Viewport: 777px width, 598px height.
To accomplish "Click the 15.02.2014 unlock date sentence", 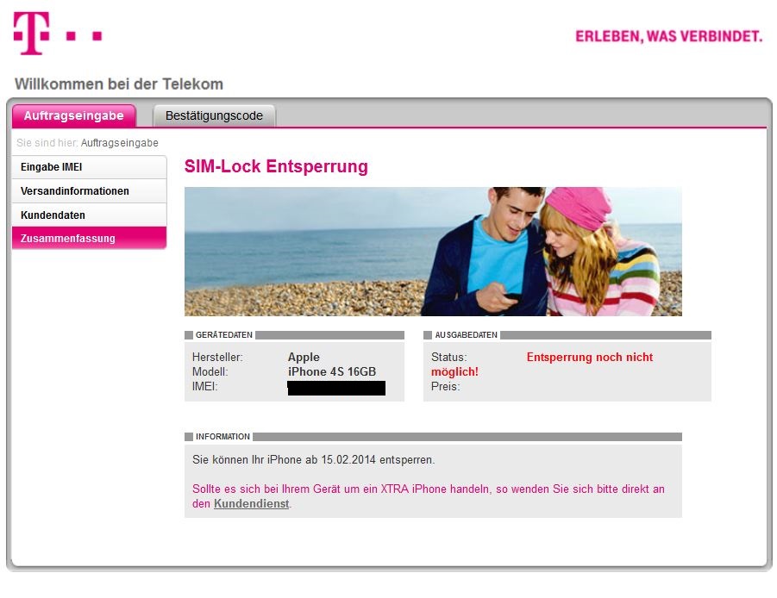I will tap(314, 460).
